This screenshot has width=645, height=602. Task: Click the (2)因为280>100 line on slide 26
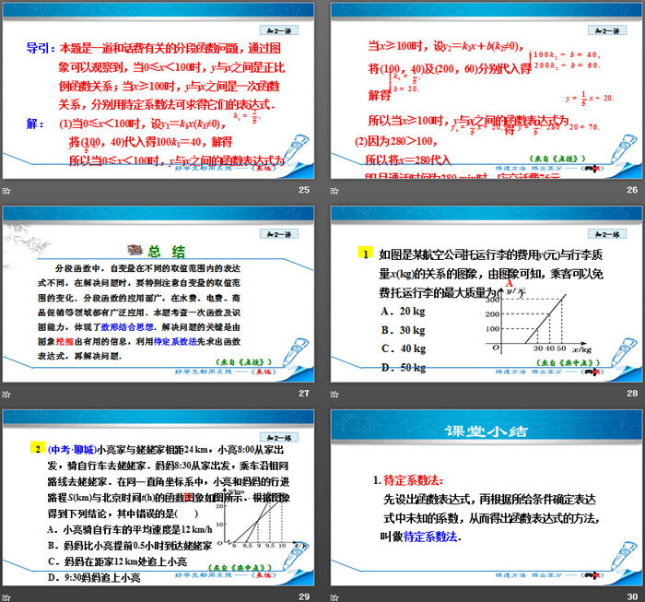(x=395, y=141)
